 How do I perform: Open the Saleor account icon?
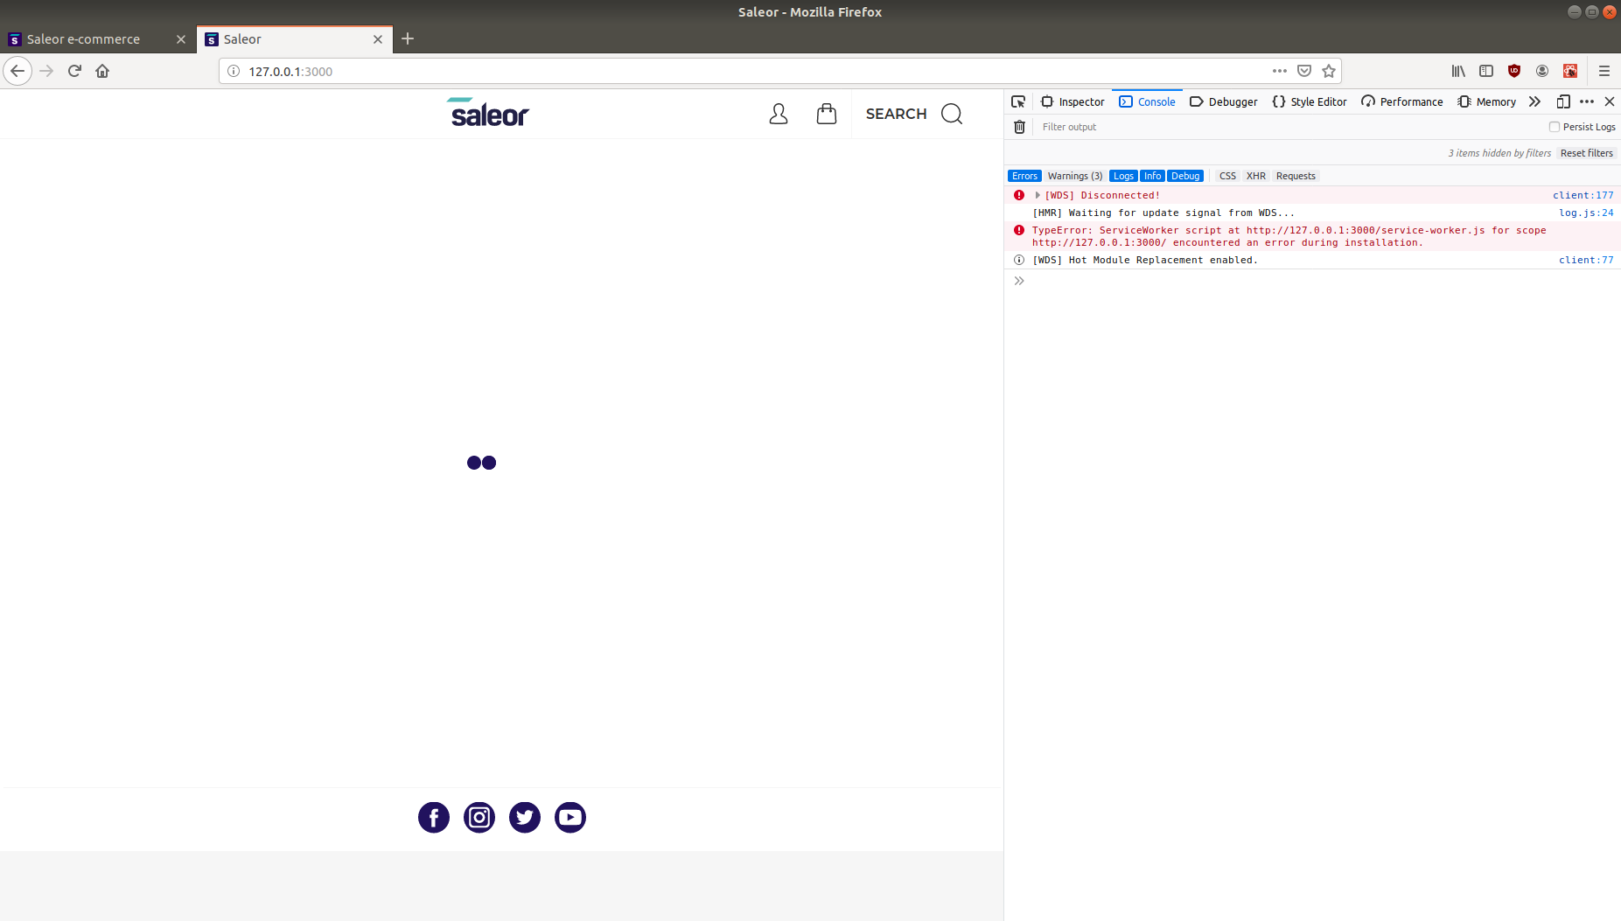(778, 113)
